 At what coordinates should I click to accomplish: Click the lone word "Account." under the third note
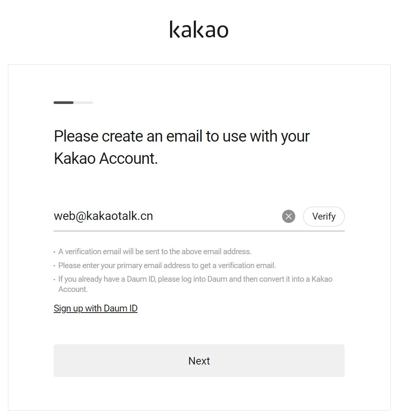(73, 289)
